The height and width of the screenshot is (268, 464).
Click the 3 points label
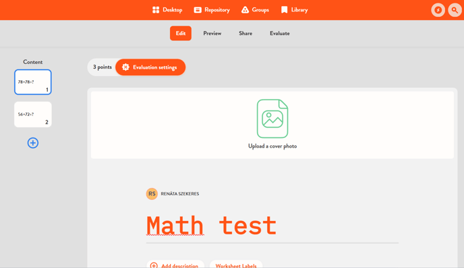coord(103,67)
